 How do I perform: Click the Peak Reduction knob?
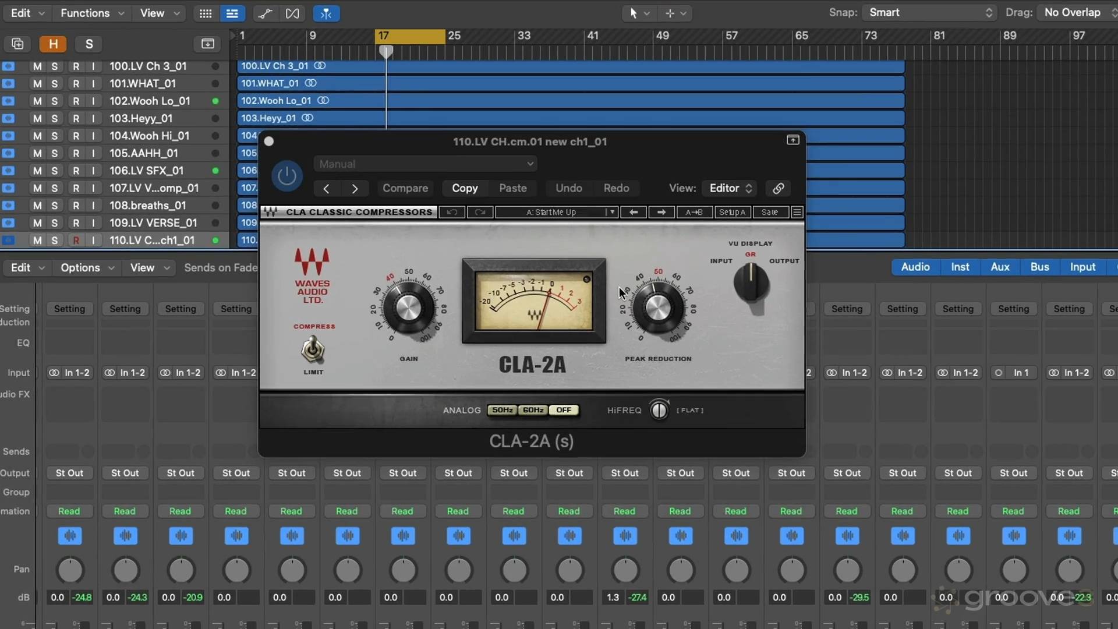point(658,308)
